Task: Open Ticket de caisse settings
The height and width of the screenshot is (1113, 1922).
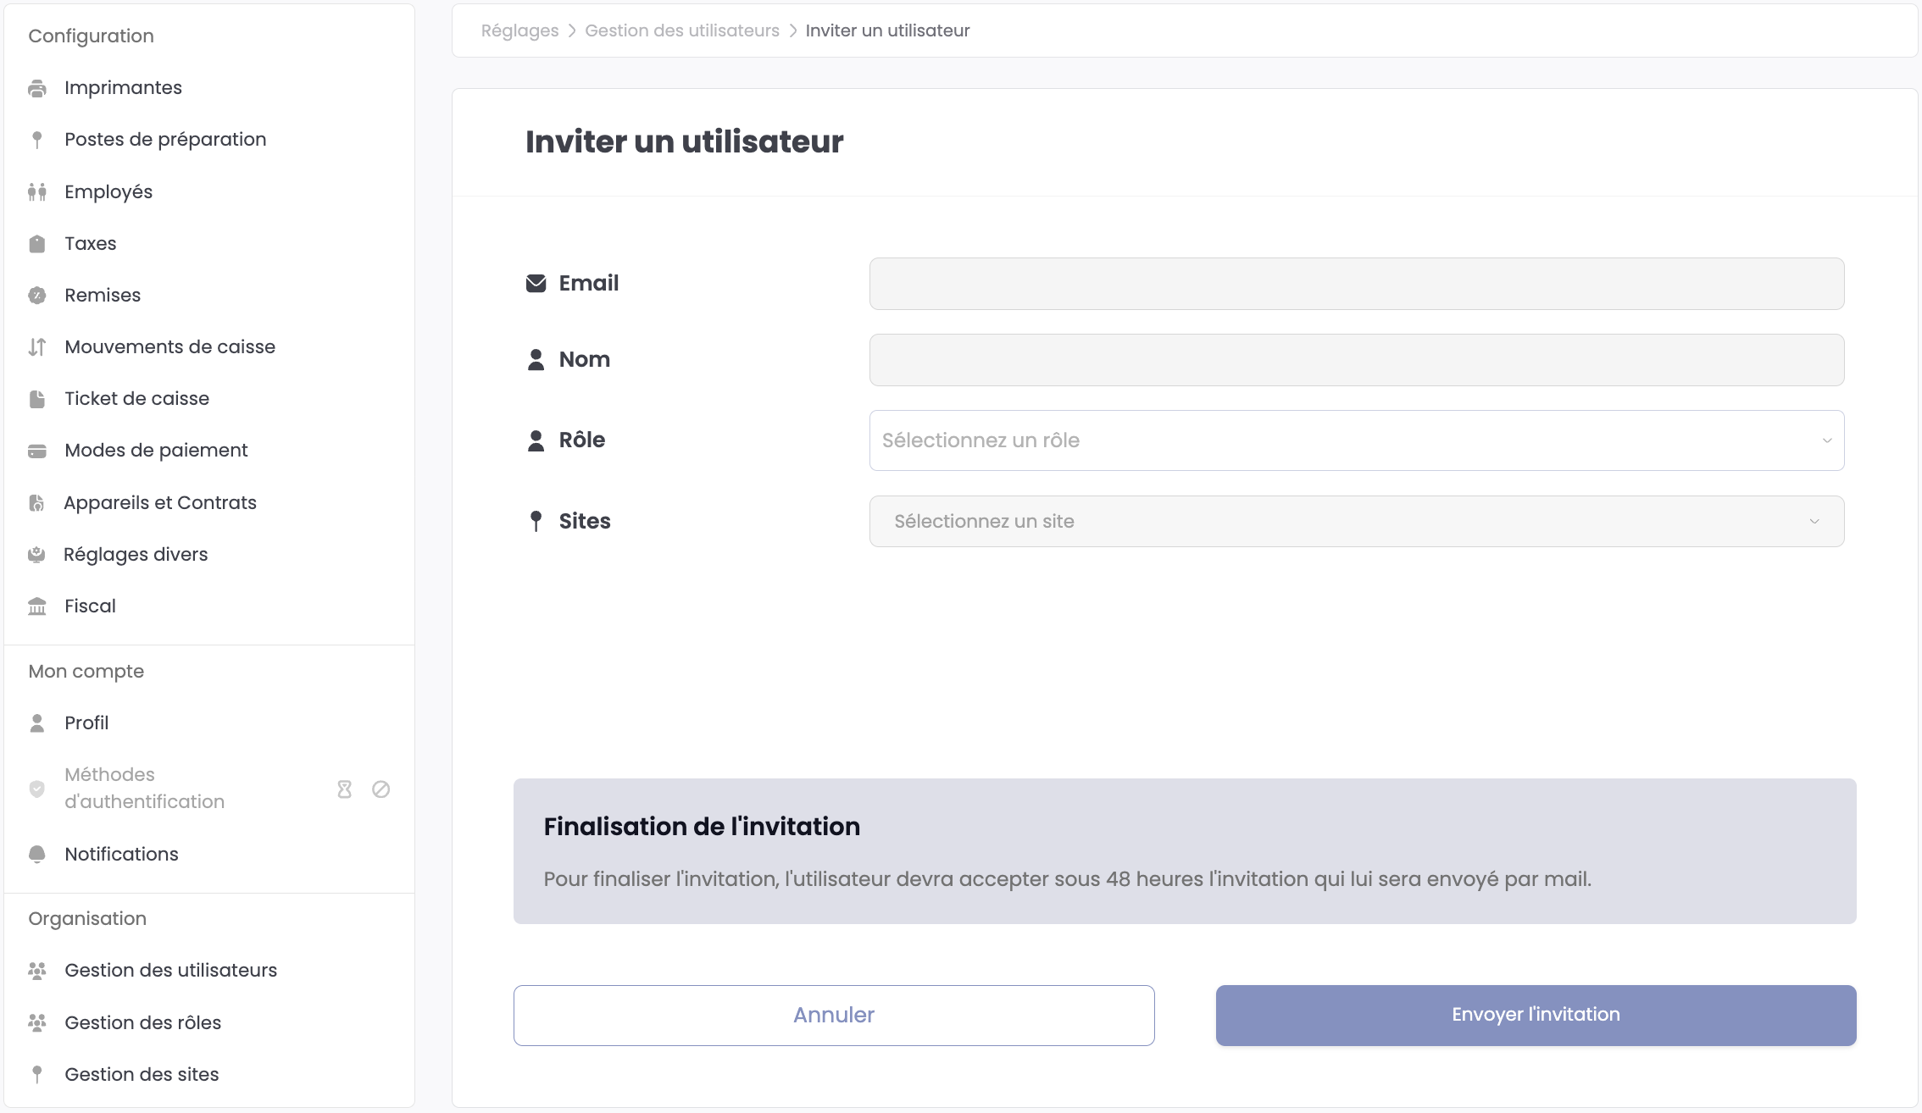Action: (136, 399)
